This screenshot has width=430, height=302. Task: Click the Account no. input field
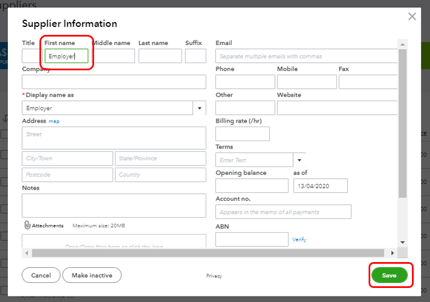coord(283,212)
